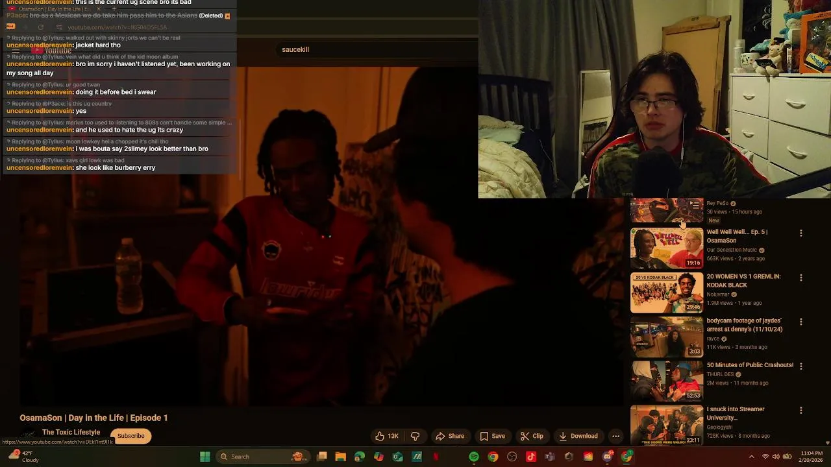Open the Rey Pe$o video thumbnail
Screen dimensions: 831x467
[x=667, y=210]
